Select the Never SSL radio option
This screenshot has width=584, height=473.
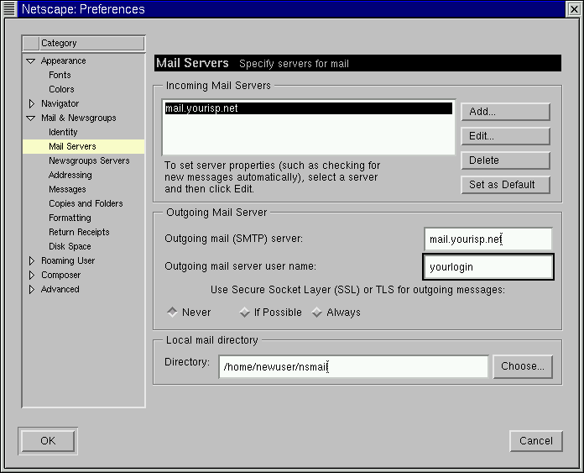click(172, 312)
